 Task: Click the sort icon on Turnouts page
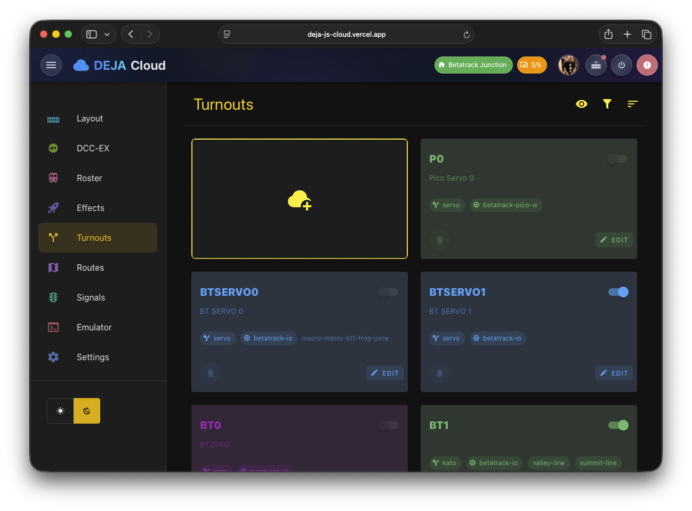632,104
